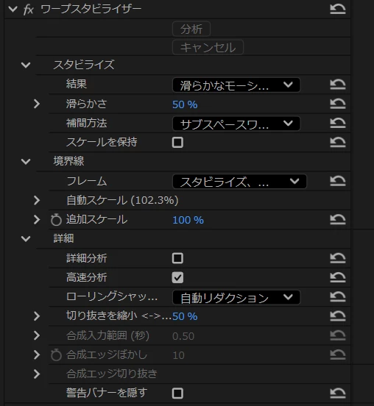Expand the 自動スケール (102.3%) row
The image size is (374, 406).
(37, 200)
